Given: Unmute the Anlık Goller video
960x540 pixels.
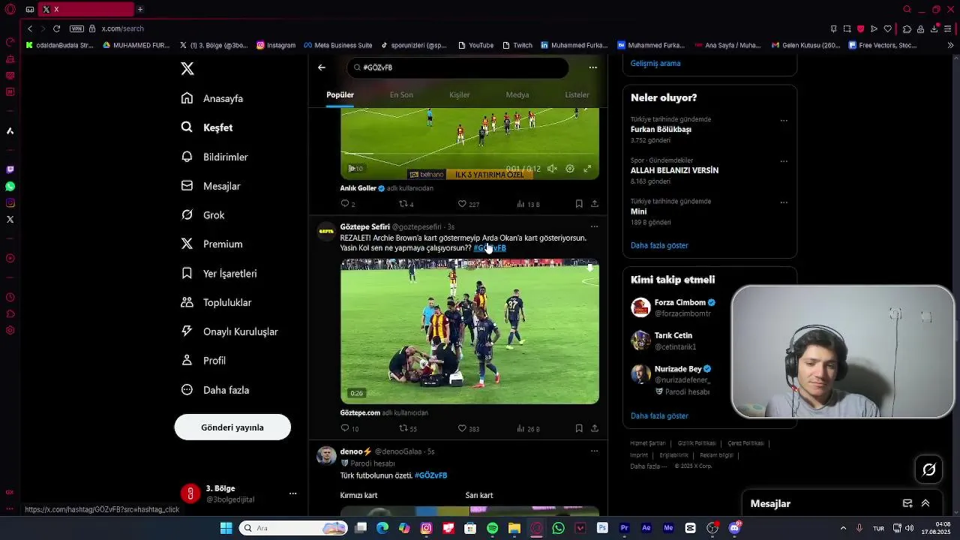Looking at the screenshot, I should click(552, 169).
